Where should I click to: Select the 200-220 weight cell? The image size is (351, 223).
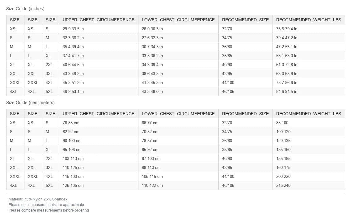(x=309, y=176)
